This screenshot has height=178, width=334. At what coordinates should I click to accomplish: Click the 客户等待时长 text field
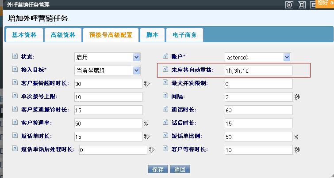258,150
